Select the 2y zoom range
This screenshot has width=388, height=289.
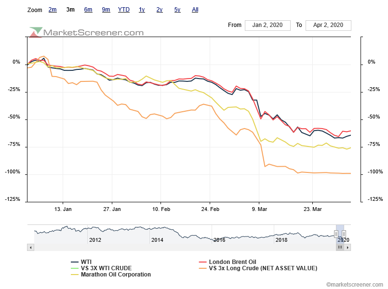click(x=160, y=10)
